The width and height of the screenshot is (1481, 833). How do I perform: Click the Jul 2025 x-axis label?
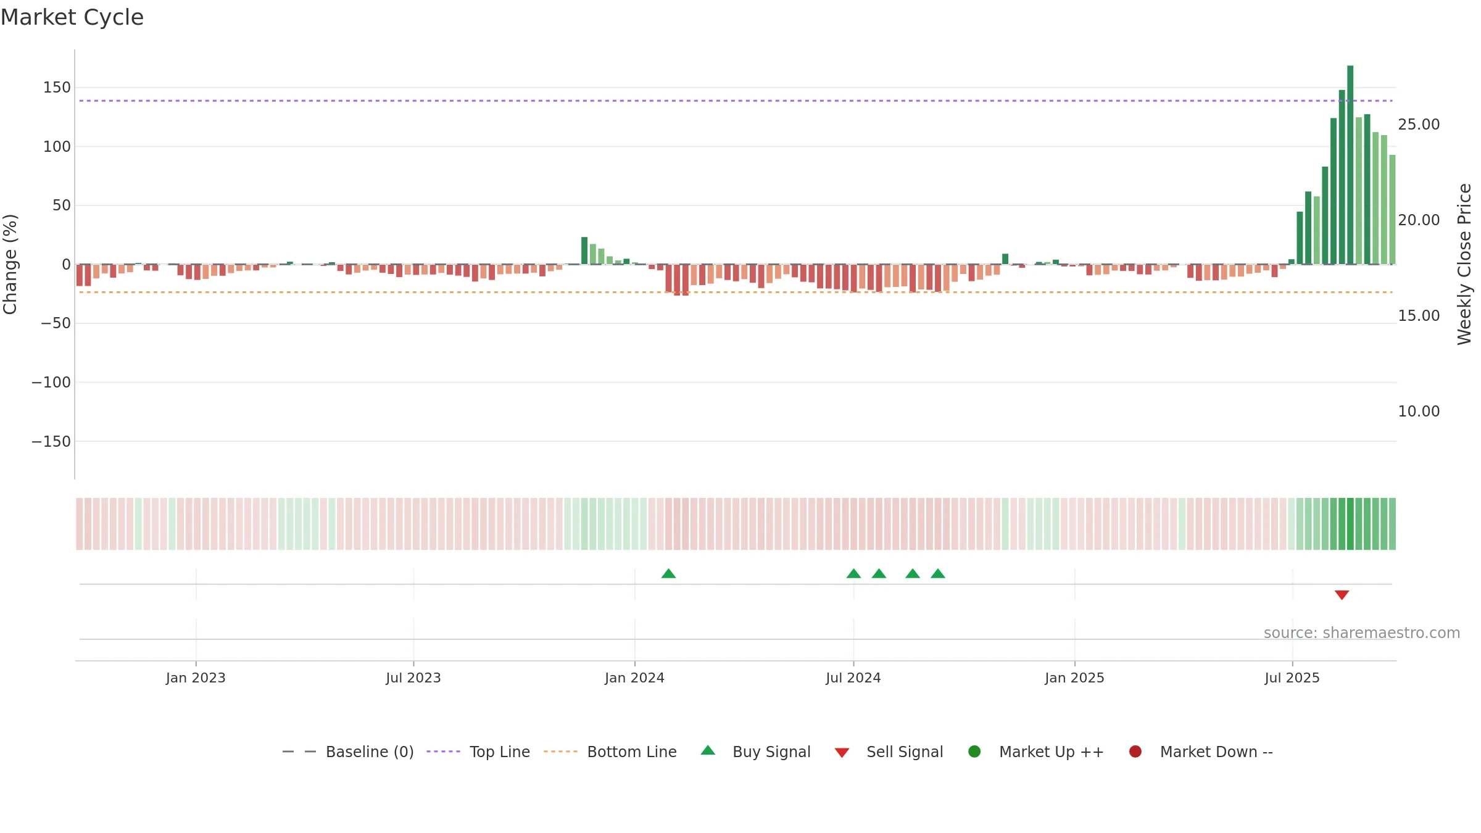click(1292, 678)
